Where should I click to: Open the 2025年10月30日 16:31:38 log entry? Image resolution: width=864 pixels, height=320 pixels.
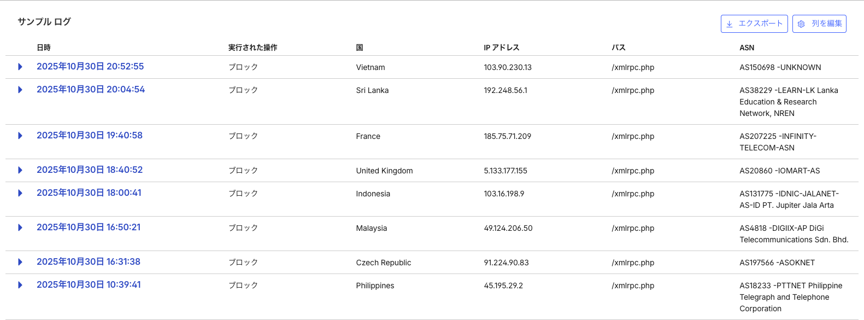click(x=89, y=262)
